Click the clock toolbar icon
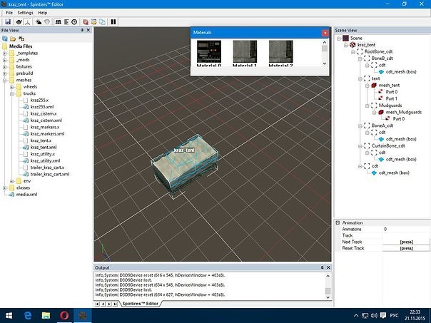 click(74, 22)
